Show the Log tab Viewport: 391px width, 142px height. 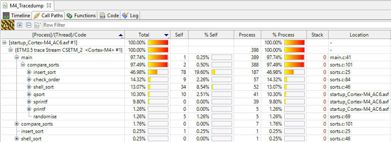pos(130,15)
